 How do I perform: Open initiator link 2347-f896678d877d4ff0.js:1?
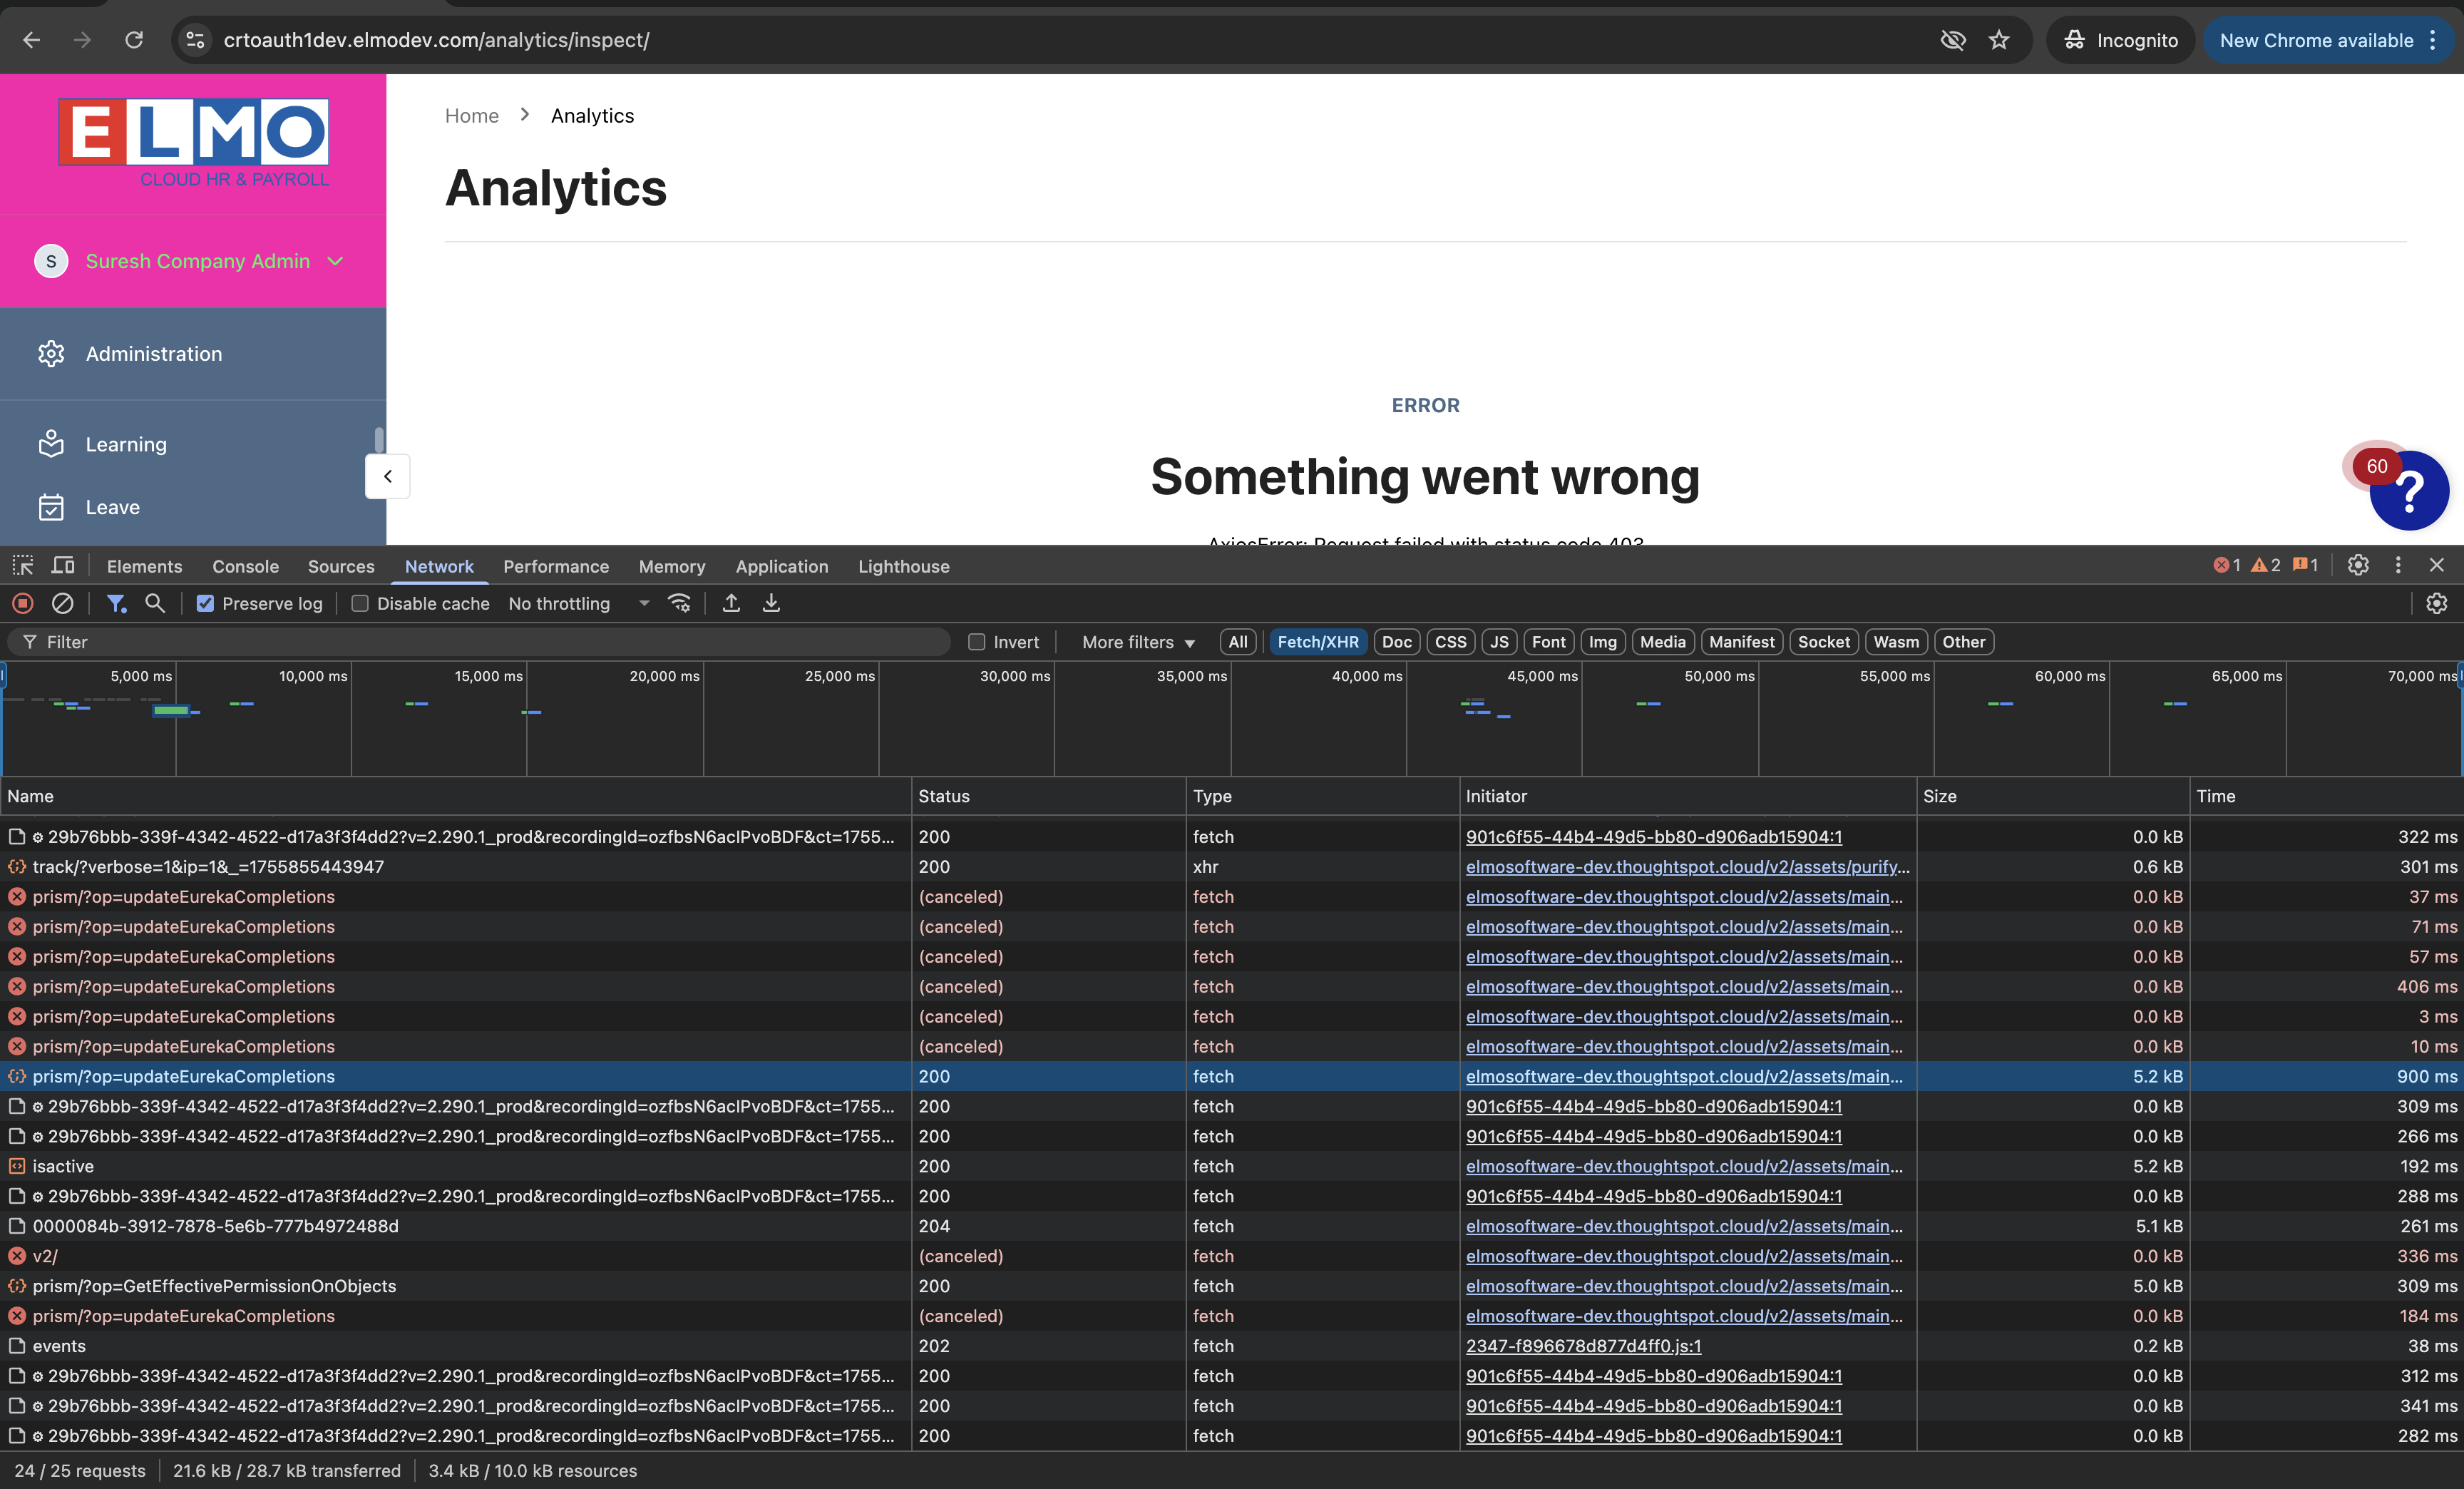1584,1346
